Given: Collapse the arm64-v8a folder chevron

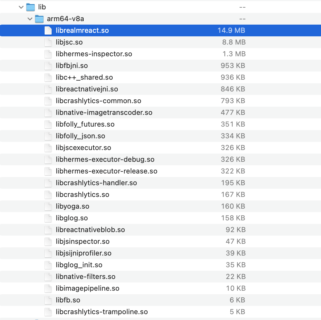Looking at the screenshot, I should [x=30, y=19].
